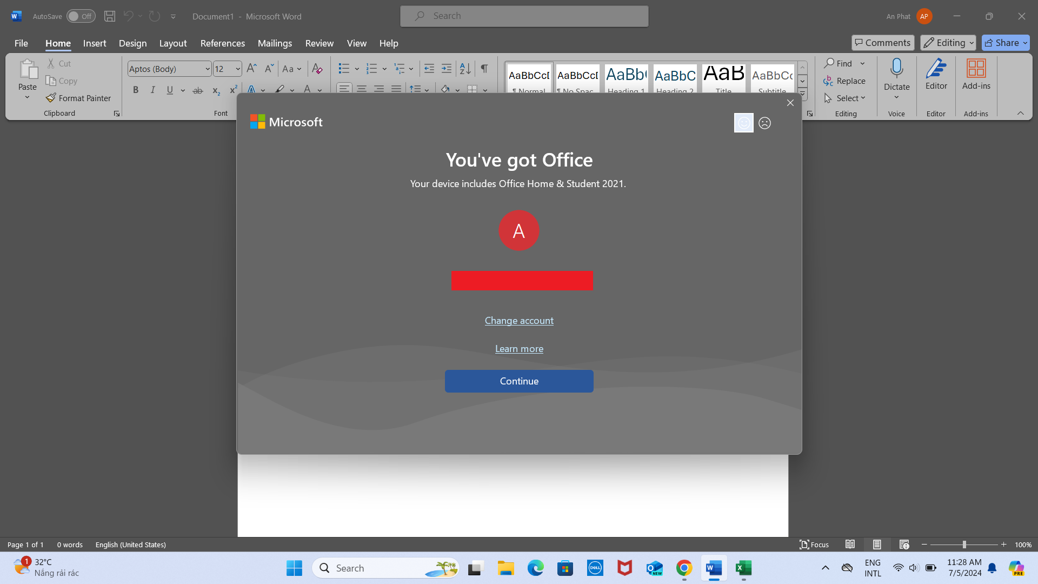Clear all formatting icon

click(317, 69)
